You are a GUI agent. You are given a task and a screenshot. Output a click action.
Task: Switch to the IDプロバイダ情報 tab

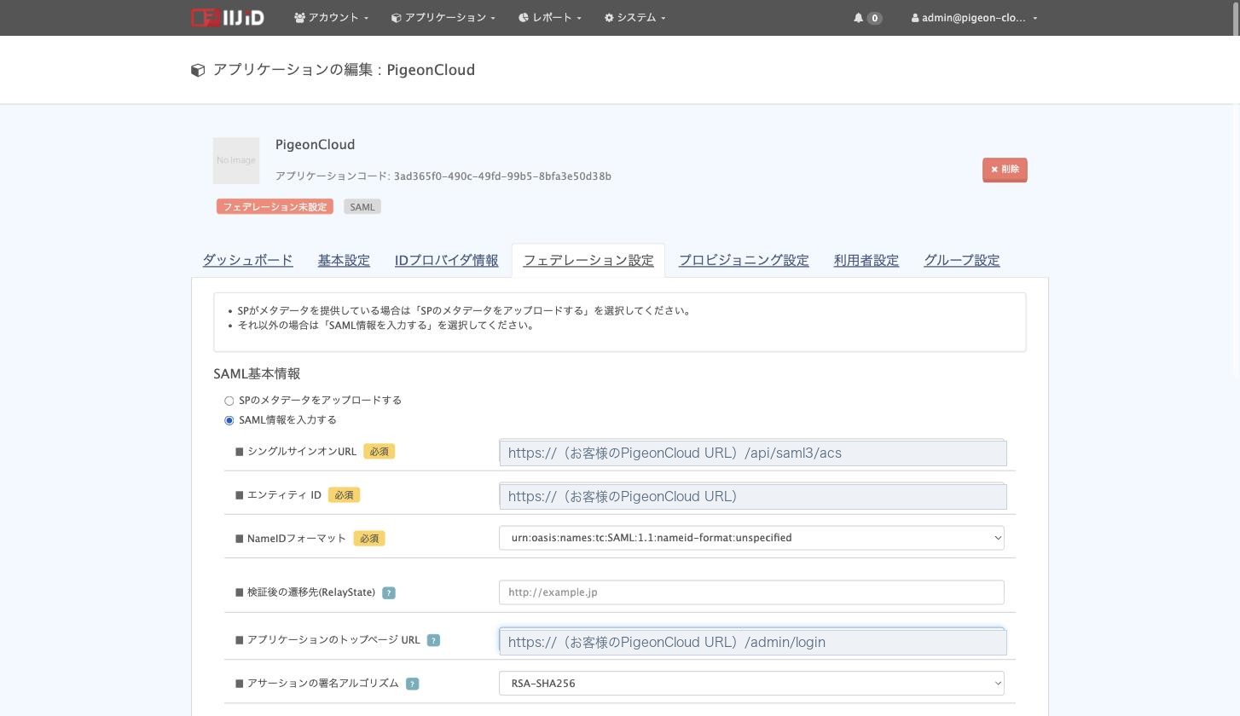[446, 260]
